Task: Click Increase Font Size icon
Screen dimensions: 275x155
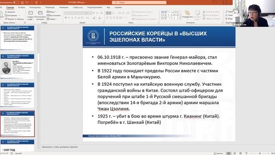Action: pyautogui.click(x=94, y=13)
